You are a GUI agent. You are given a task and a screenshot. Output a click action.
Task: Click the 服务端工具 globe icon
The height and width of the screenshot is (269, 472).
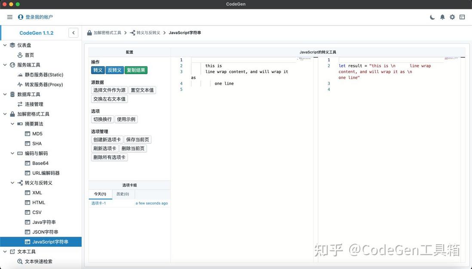(x=12, y=65)
